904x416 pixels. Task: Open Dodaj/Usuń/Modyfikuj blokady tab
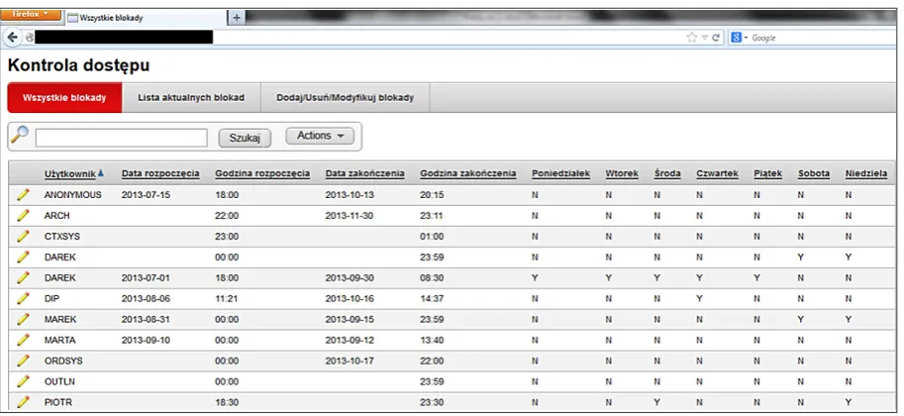(346, 98)
